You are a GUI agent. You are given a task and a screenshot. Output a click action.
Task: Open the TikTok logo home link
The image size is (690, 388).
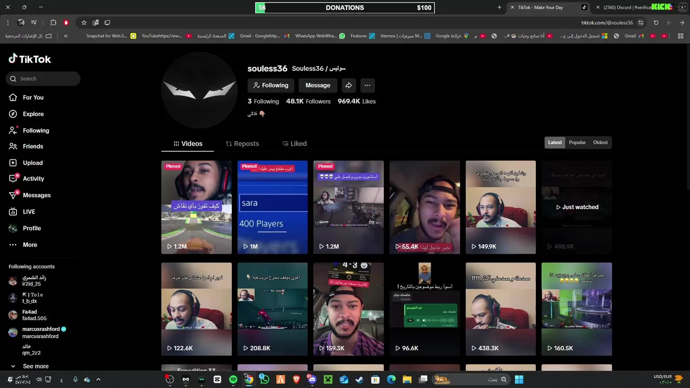30,59
